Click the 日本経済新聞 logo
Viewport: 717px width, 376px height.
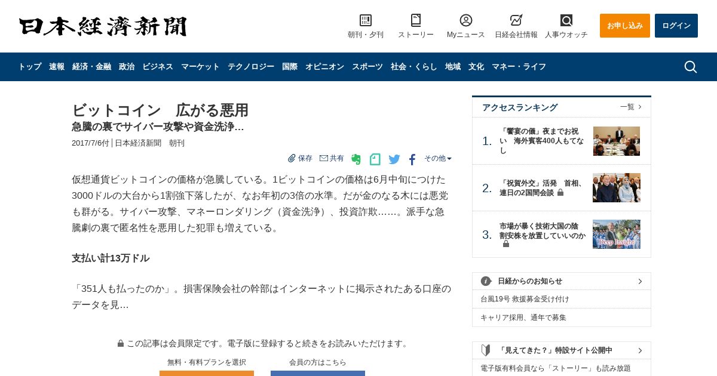click(103, 26)
